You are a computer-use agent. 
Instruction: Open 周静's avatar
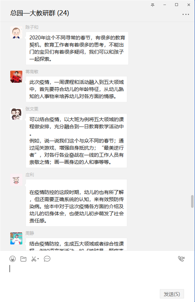16,238
